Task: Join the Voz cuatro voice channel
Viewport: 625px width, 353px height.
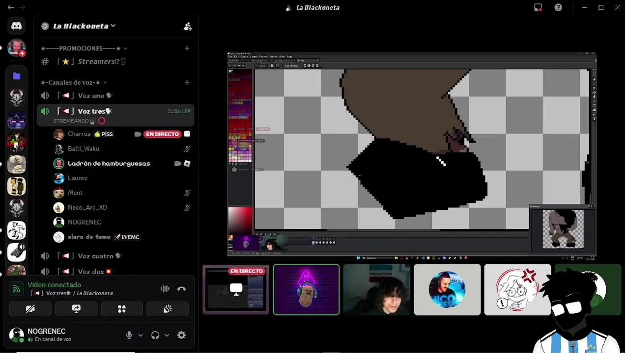Action: [x=115, y=256]
